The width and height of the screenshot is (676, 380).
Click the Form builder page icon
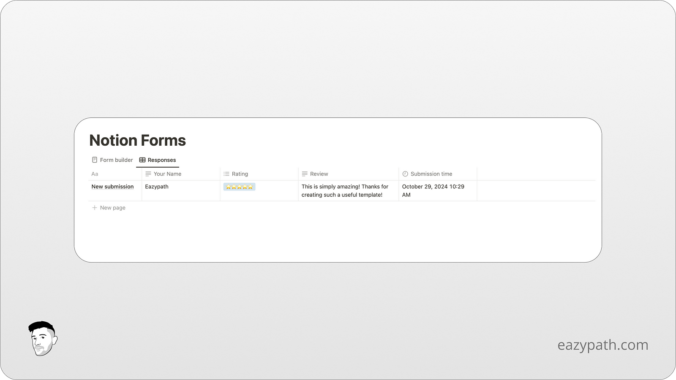point(94,160)
